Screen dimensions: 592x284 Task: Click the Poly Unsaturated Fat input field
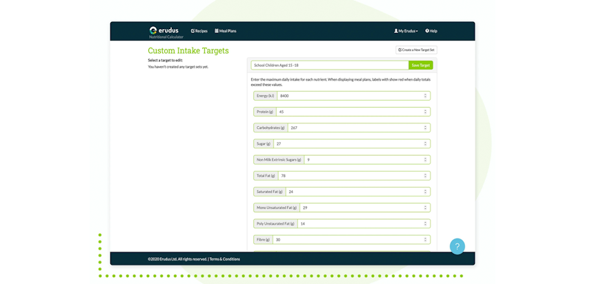(x=364, y=223)
